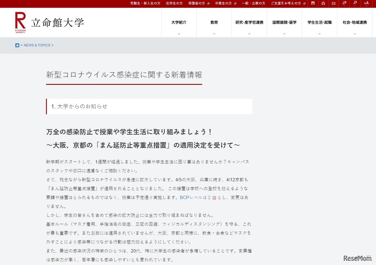Expand the 学生生活・就職 dropdown
The width and height of the screenshot is (376, 265).
tap(320, 22)
